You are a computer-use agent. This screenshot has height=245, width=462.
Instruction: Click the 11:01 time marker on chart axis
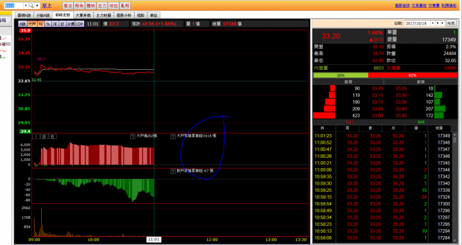154,239
